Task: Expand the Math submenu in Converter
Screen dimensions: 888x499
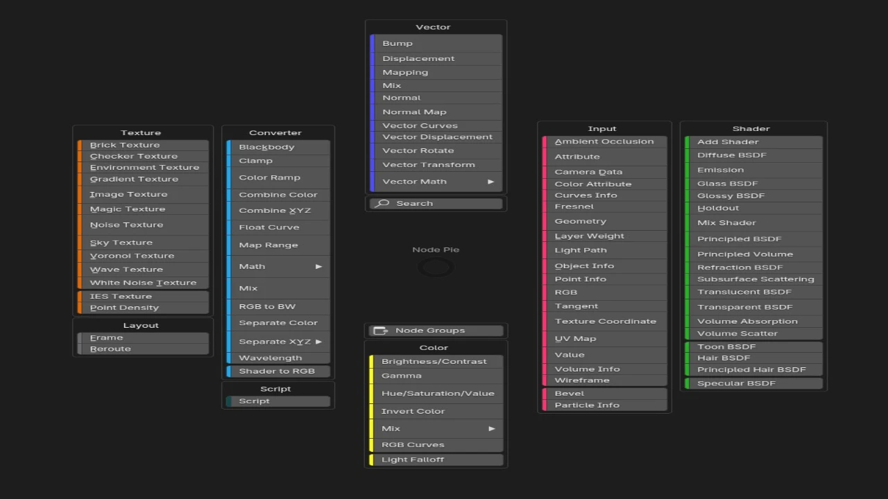Action: click(319, 267)
